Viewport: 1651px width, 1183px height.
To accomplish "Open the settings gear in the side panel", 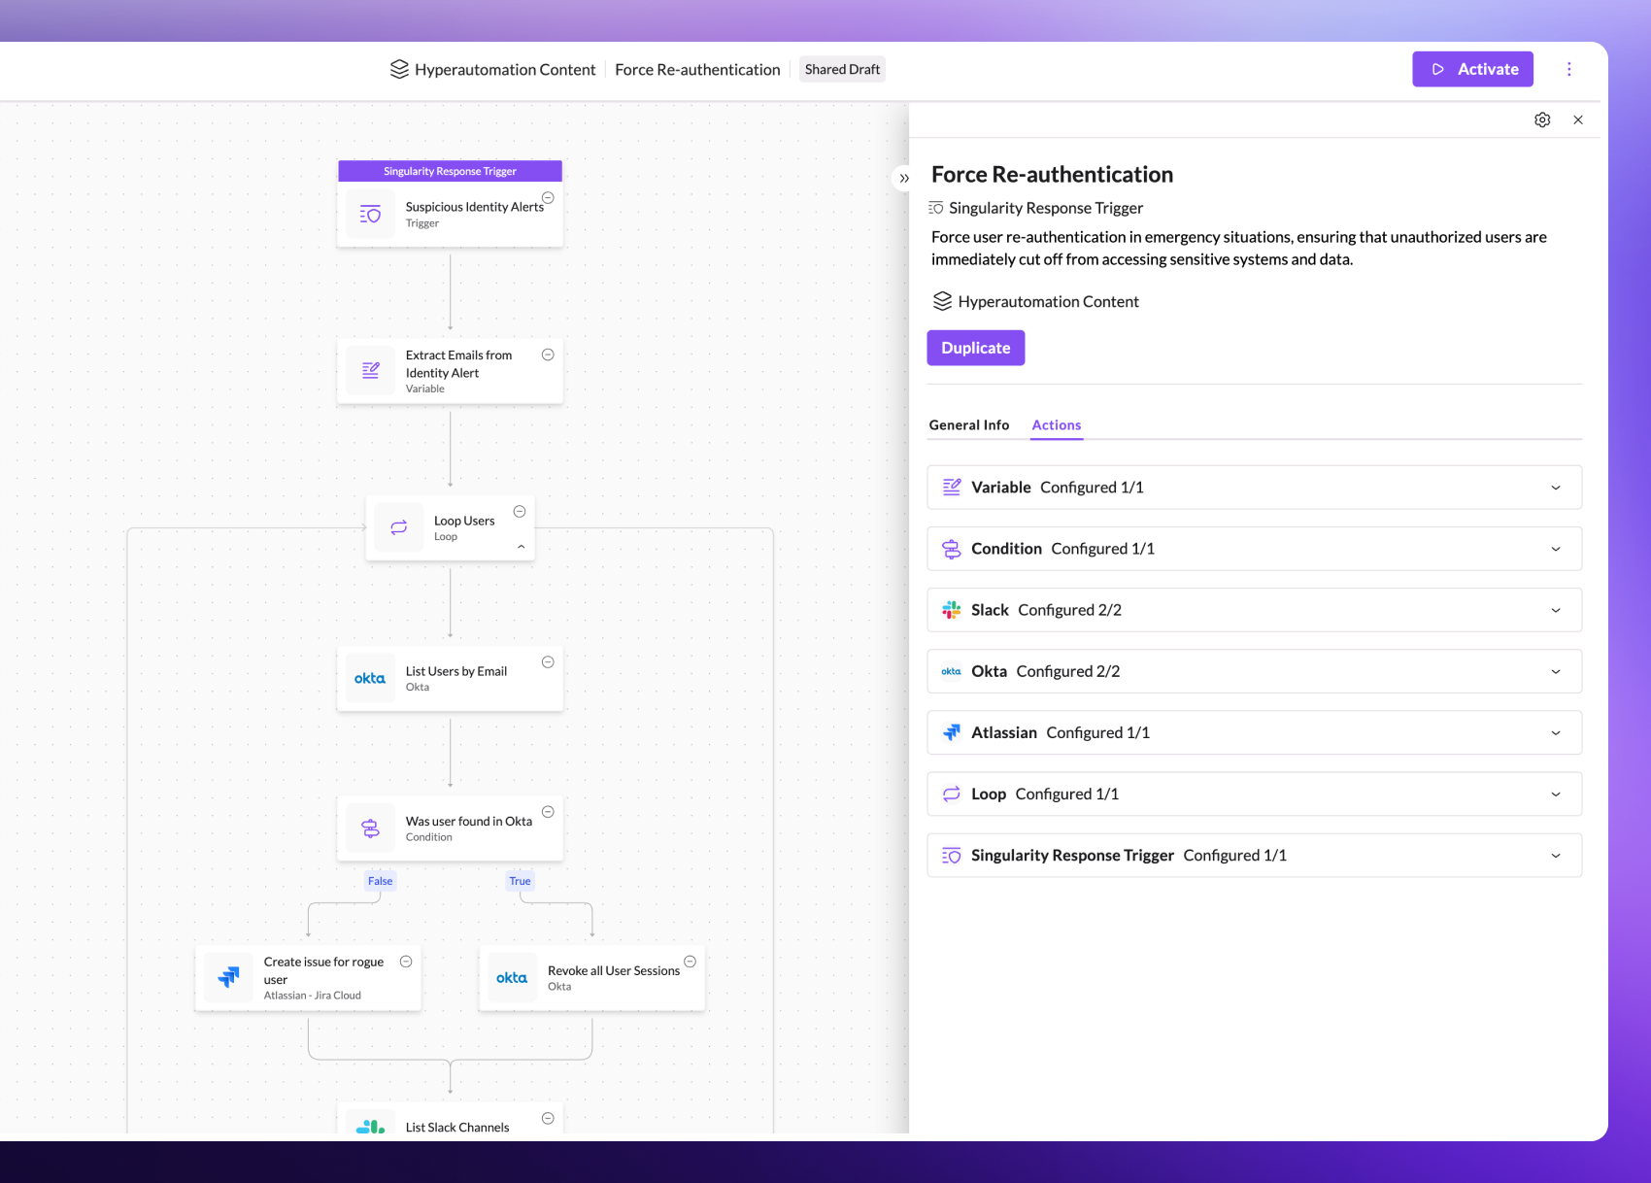I will [x=1542, y=119].
